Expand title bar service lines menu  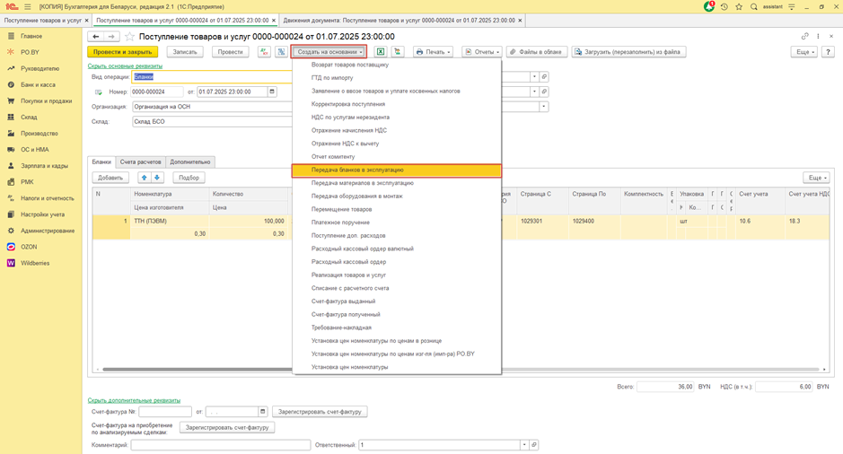pyautogui.click(x=792, y=7)
